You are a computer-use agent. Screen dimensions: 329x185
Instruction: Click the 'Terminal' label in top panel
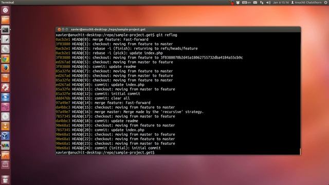(x=8, y=3)
